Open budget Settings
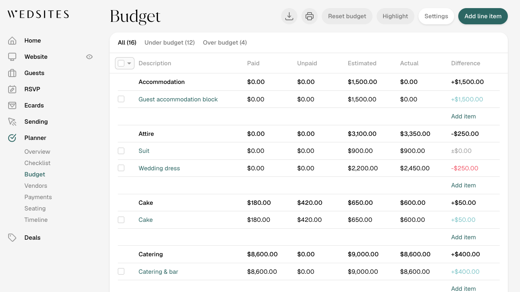The height and width of the screenshot is (292, 520). click(x=436, y=16)
